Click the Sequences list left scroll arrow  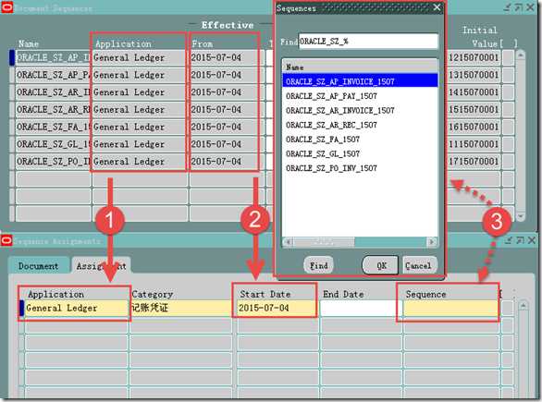coord(289,242)
